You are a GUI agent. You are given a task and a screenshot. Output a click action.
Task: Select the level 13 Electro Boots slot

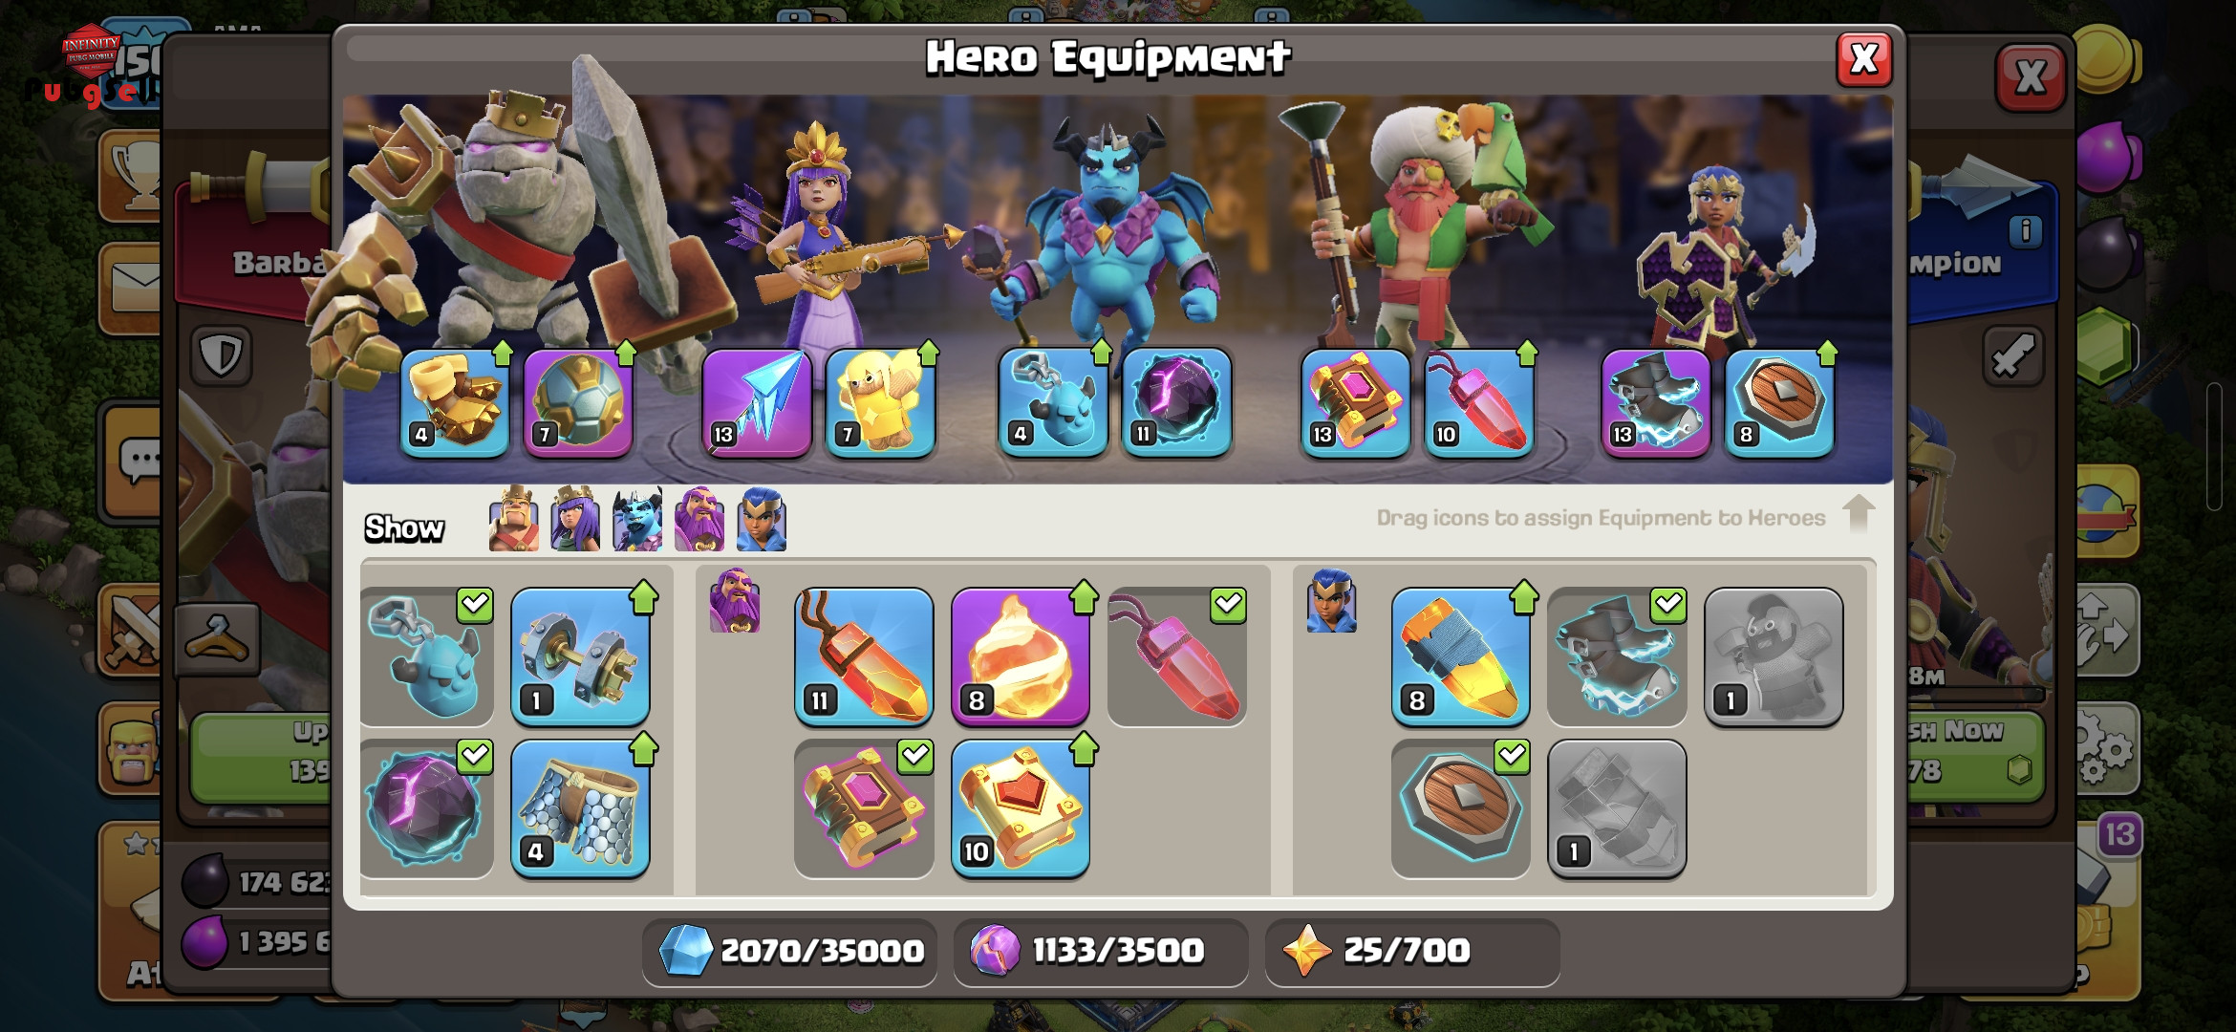coord(1656,403)
